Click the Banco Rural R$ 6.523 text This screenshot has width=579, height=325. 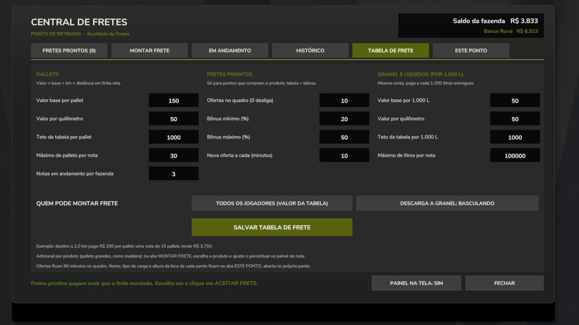point(511,31)
